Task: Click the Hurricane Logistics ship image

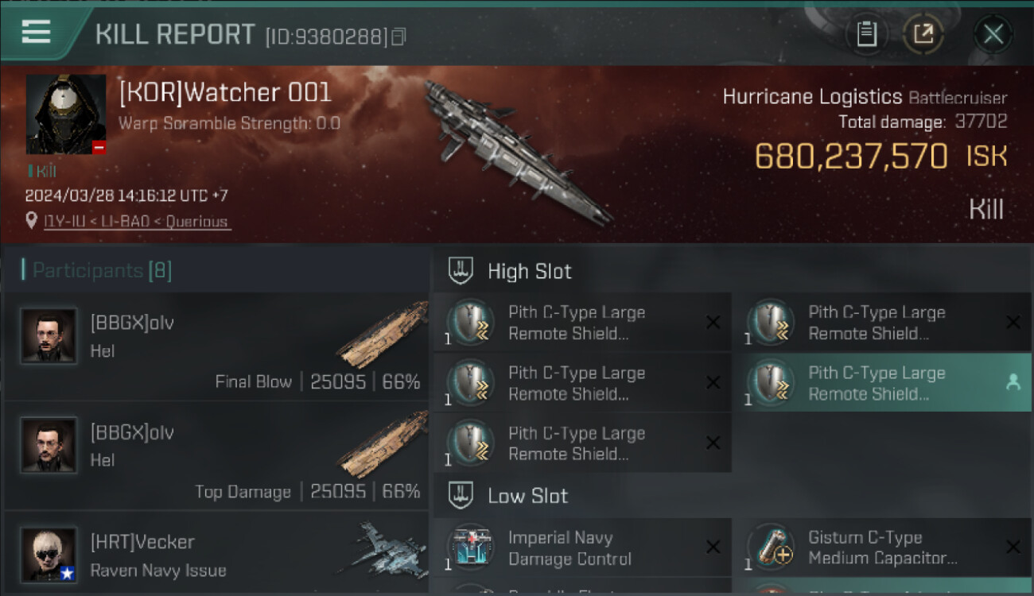Action: (517, 151)
